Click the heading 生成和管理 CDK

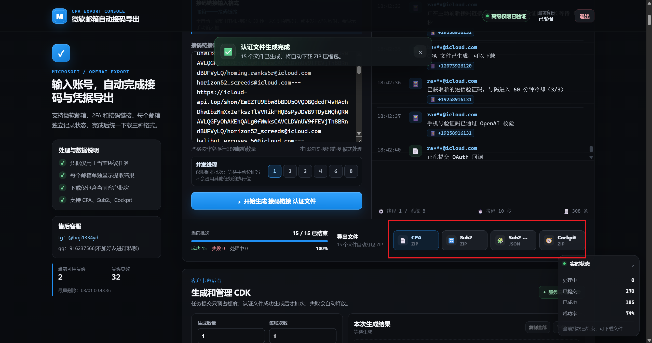(x=221, y=293)
